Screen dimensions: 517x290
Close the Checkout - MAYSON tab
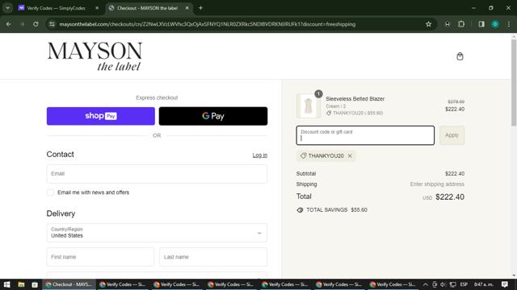(187, 8)
